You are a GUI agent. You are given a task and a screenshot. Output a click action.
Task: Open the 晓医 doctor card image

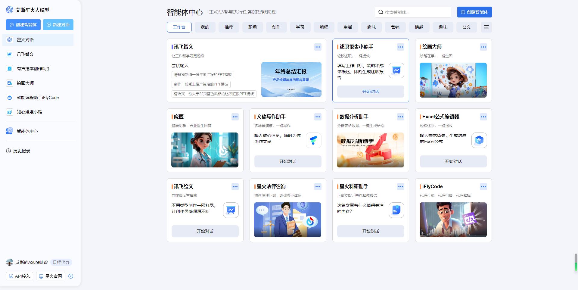coord(205,150)
